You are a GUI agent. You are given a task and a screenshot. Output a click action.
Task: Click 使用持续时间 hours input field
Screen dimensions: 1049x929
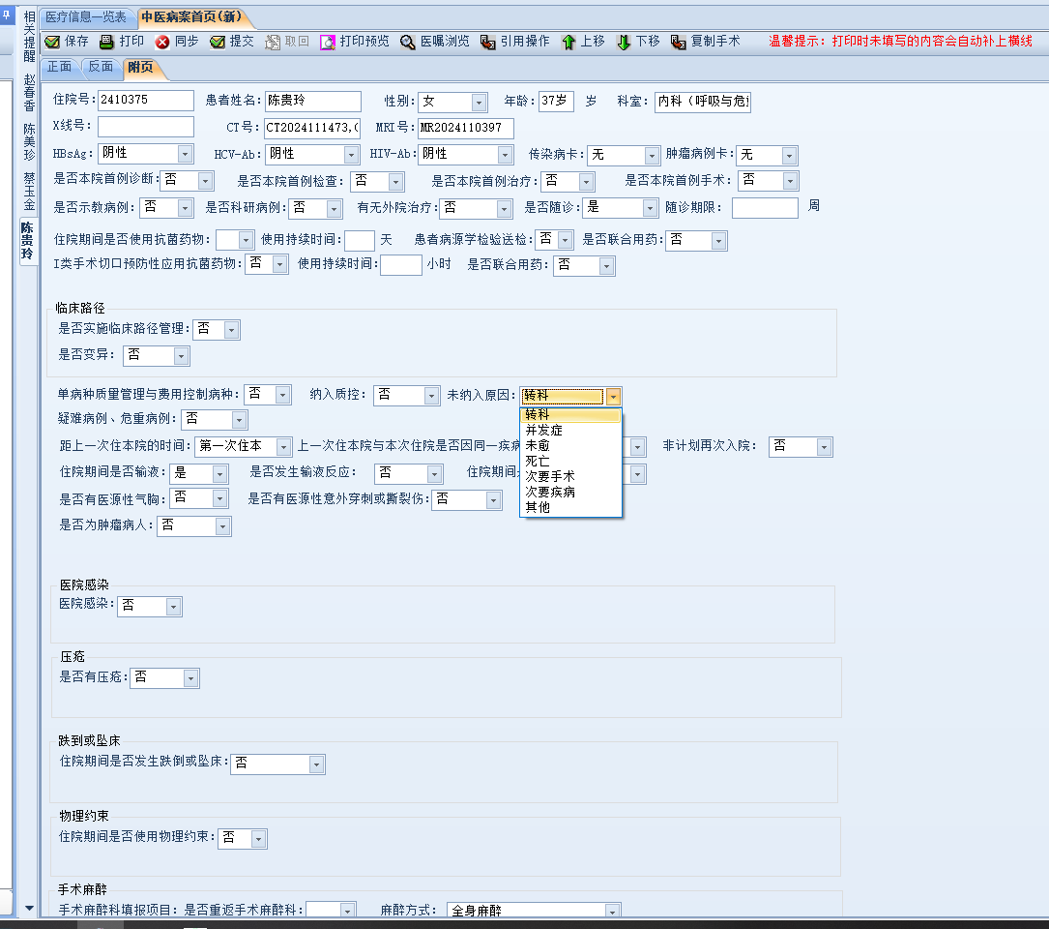[x=400, y=264]
